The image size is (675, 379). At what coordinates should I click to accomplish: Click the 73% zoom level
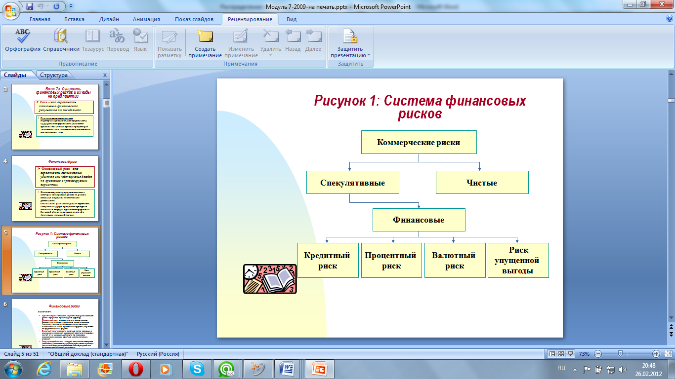point(584,354)
